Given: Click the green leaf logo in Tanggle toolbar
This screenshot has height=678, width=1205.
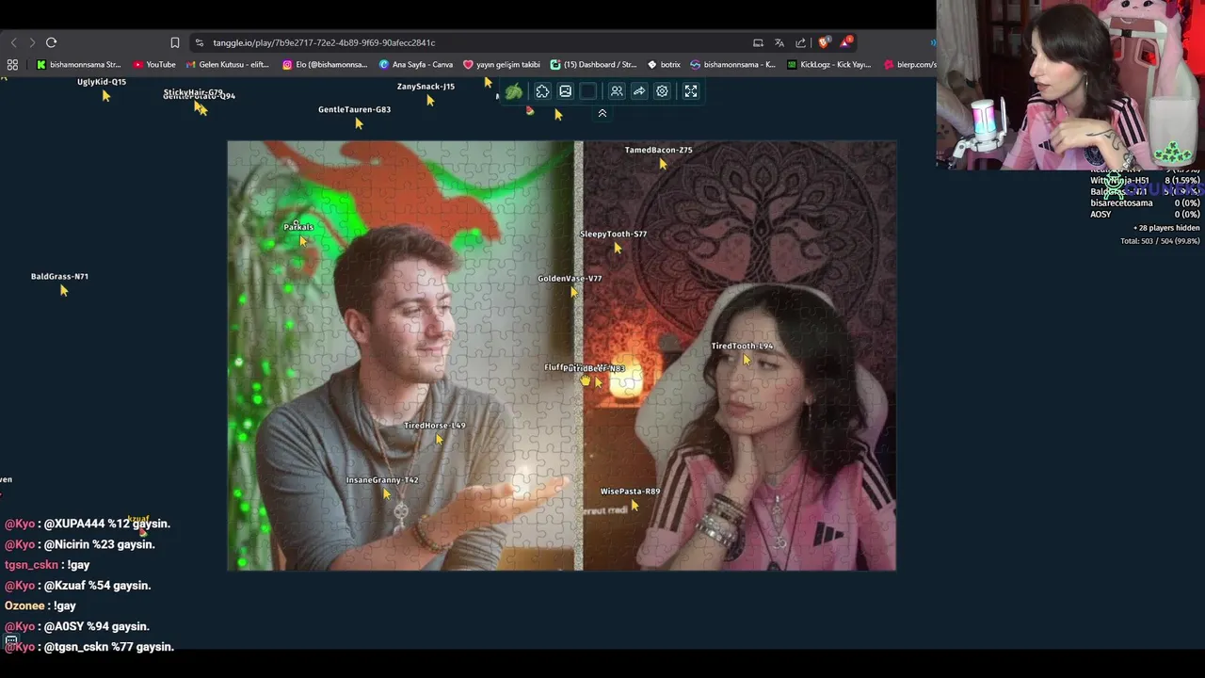Looking at the screenshot, I should (x=514, y=91).
